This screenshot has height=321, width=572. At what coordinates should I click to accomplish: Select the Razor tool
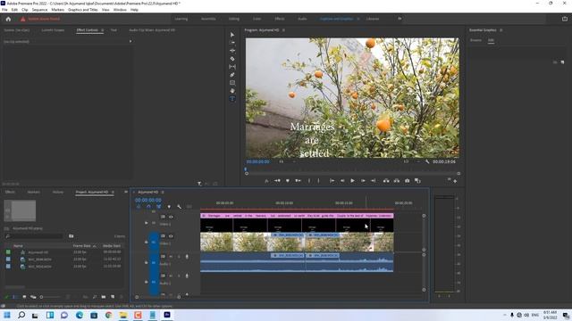[x=232, y=59]
